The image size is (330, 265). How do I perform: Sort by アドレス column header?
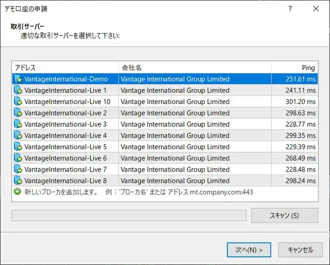[65, 68]
